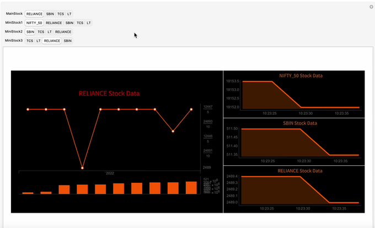Viewport: 375px width, 228px height.
Task: Click the NIFTY_50 Stock Data mini chart
Action: (x=294, y=94)
